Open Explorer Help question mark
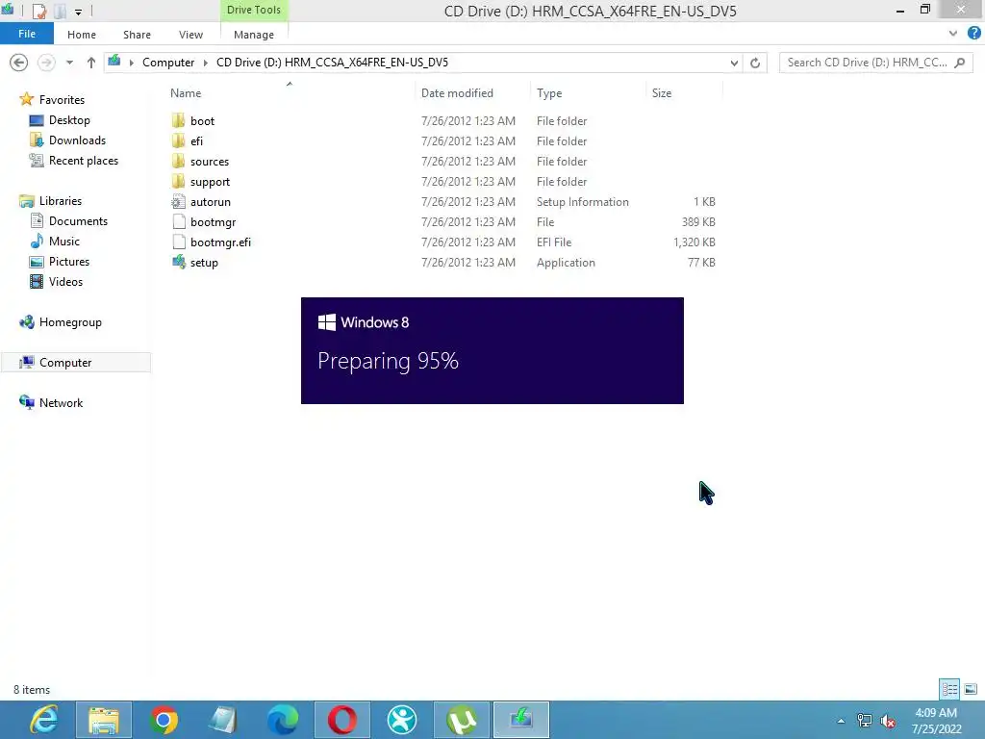 (x=973, y=34)
